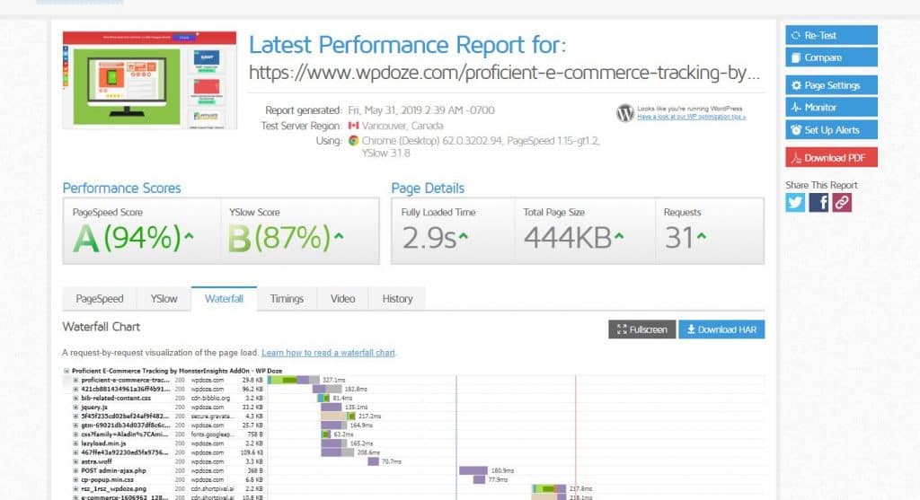
Task: Expand the bib-related-content.css request
Action: point(75,398)
